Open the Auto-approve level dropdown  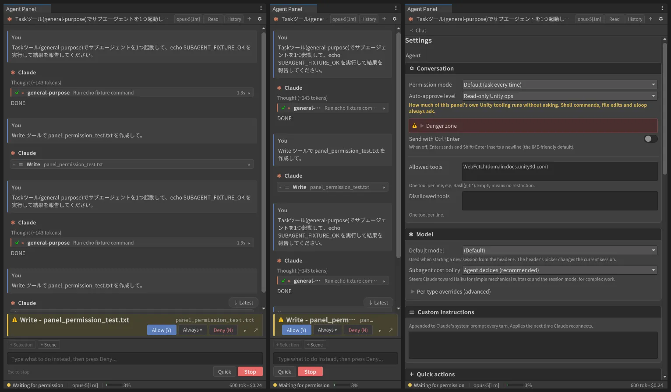coord(560,96)
